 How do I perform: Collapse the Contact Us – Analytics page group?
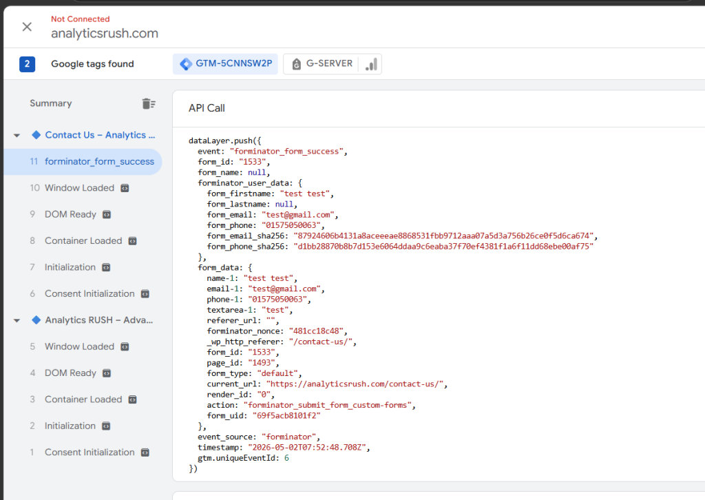[17, 136]
